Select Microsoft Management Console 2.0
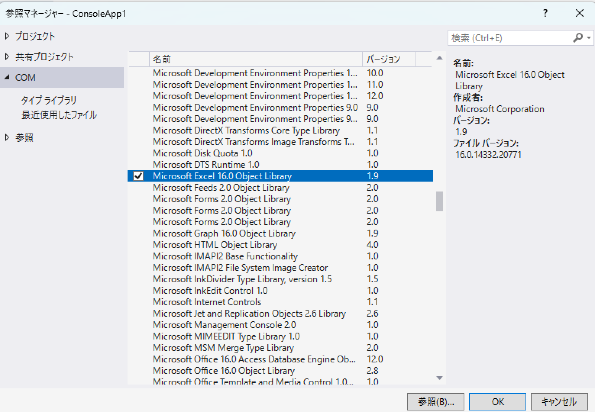The width and height of the screenshot is (595, 412). pos(280,325)
